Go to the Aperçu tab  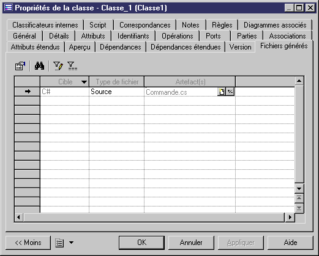[80, 47]
